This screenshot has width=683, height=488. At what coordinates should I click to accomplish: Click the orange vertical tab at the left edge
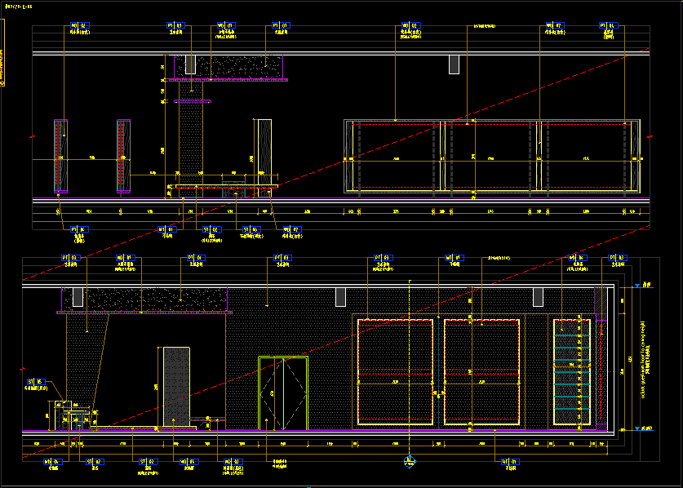(x=2, y=52)
